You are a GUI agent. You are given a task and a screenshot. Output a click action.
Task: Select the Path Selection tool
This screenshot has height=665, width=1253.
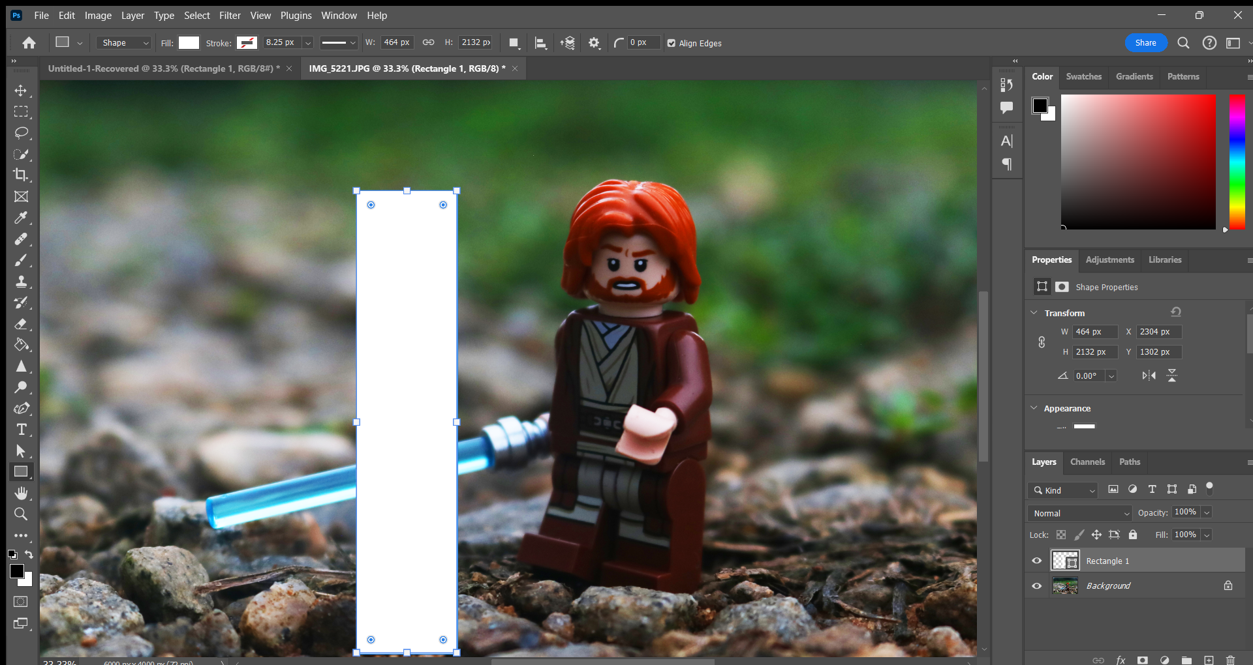[x=21, y=451]
